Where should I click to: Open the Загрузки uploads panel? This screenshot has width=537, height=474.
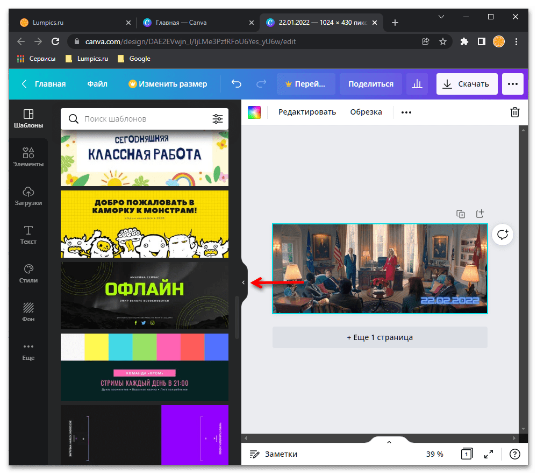(28, 196)
